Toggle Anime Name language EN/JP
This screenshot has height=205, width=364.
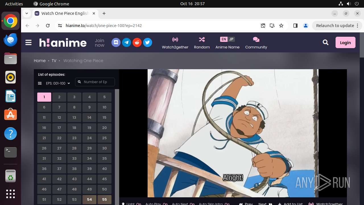(x=227, y=39)
